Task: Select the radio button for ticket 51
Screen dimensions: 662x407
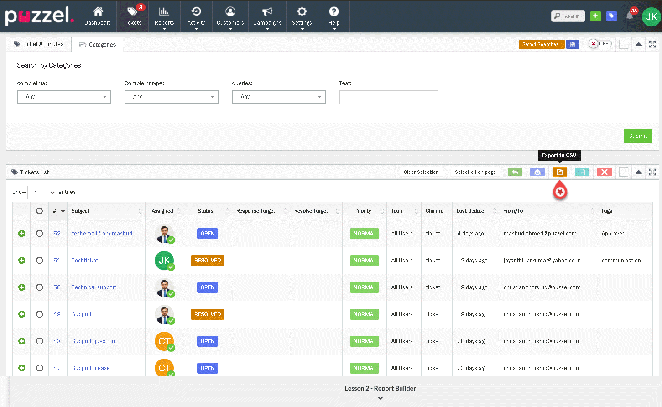Action: 40,261
